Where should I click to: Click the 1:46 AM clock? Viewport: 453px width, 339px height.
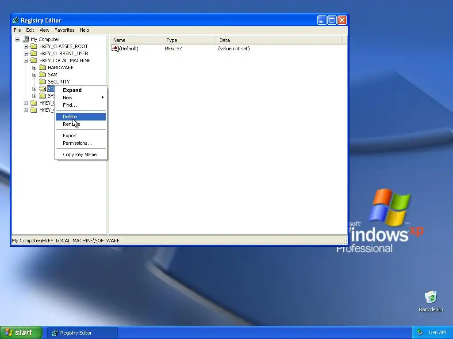[x=437, y=333]
